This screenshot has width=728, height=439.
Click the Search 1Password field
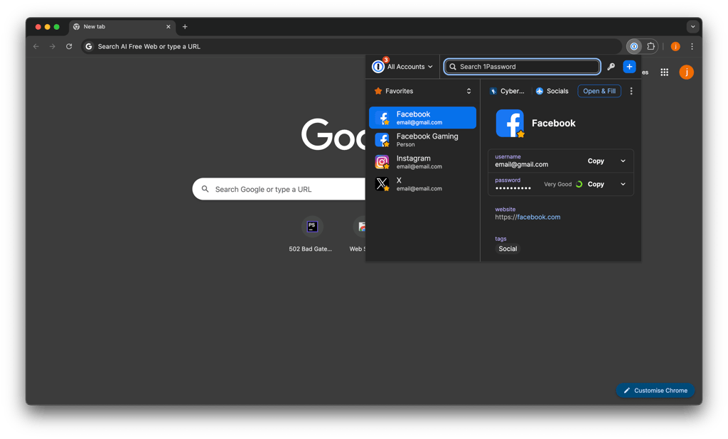522,67
